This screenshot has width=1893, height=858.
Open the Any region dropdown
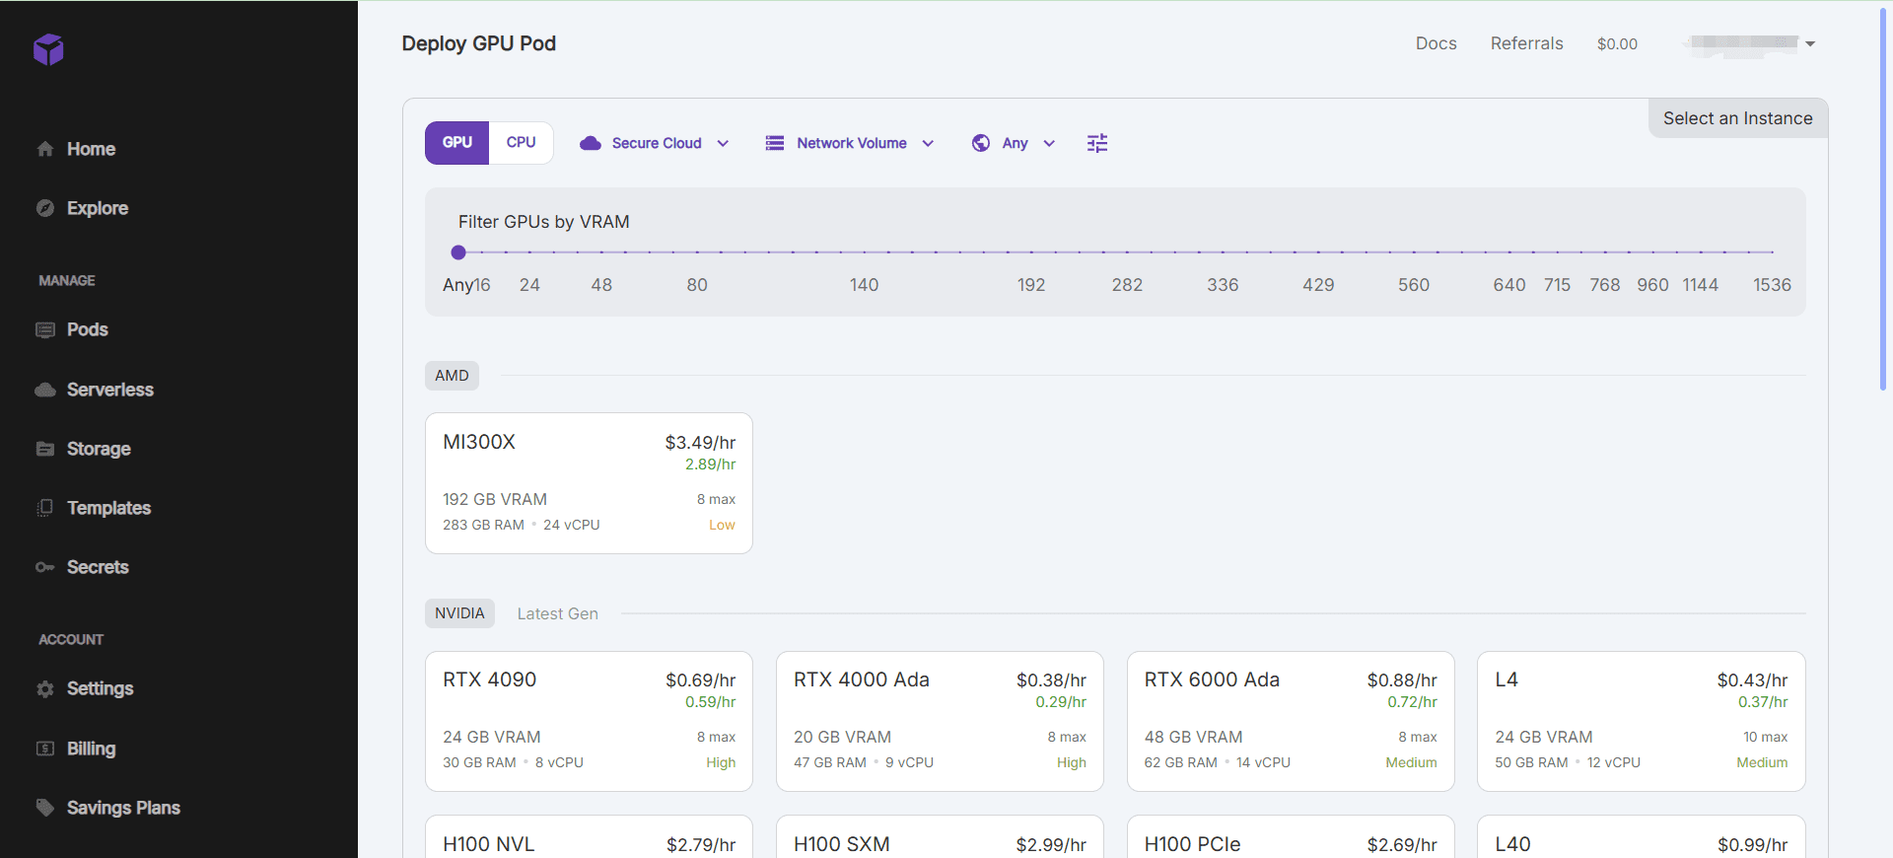(x=1014, y=143)
